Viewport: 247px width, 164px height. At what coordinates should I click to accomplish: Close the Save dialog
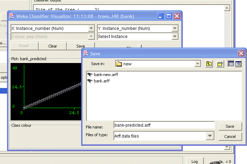point(241,53)
